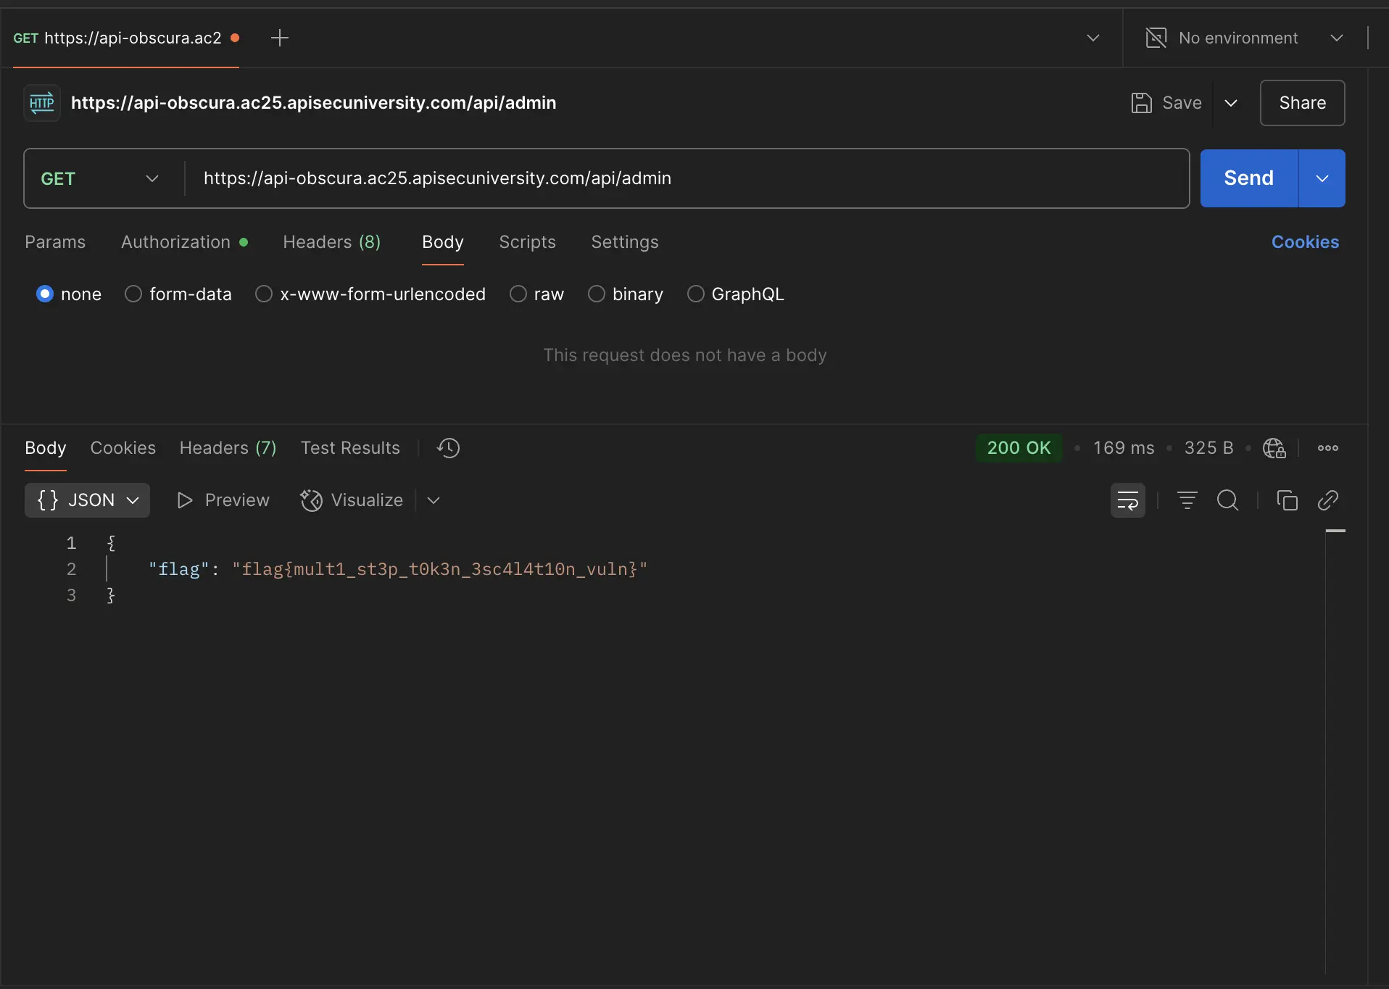
Task: Search in response with magnifier icon
Action: [1227, 500]
